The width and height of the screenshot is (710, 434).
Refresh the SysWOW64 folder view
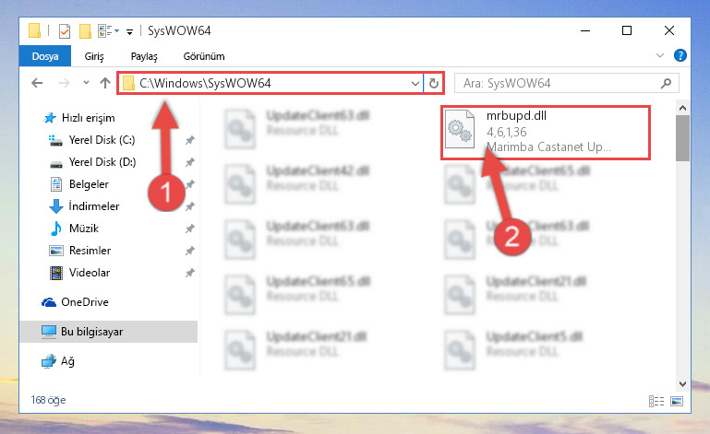coord(433,83)
